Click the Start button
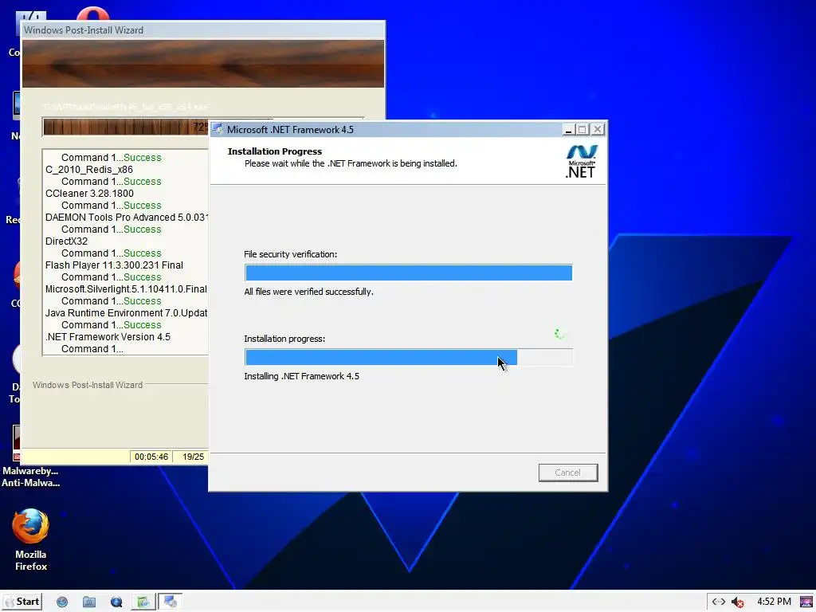Viewport: 816px width, 612px height. [22, 602]
